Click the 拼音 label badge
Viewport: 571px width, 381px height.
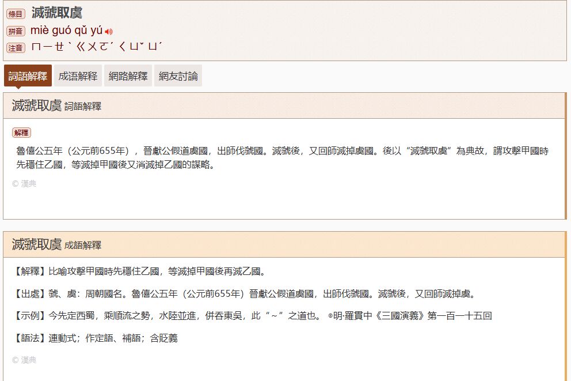pyautogui.click(x=16, y=31)
